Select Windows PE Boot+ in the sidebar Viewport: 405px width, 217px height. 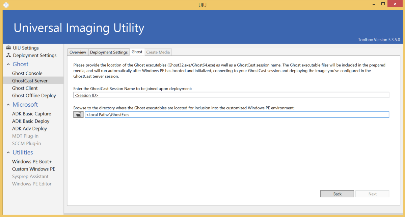32,161
